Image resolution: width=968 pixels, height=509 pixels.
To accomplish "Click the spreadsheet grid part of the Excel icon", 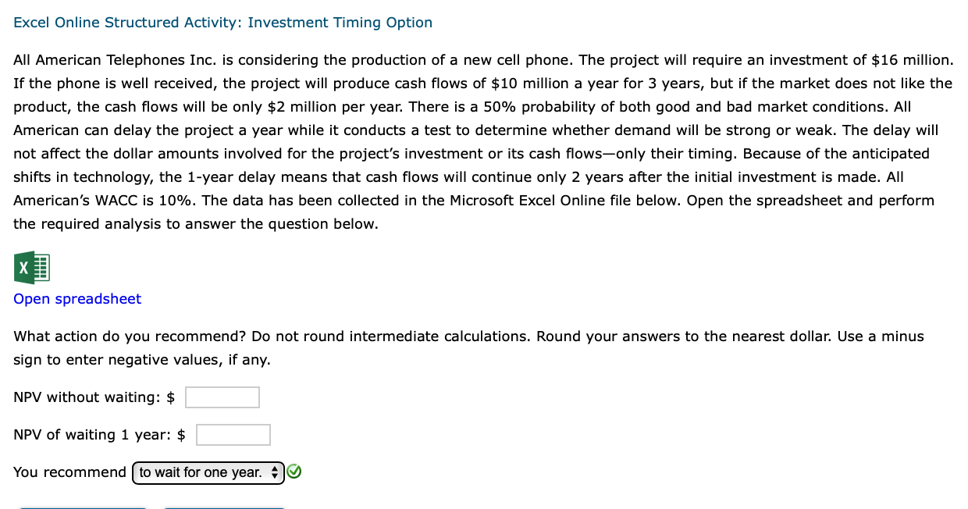I will click(x=41, y=268).
